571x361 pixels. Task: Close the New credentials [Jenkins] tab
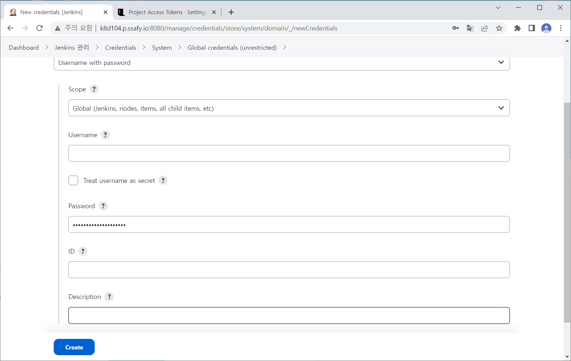pos(106,12)
